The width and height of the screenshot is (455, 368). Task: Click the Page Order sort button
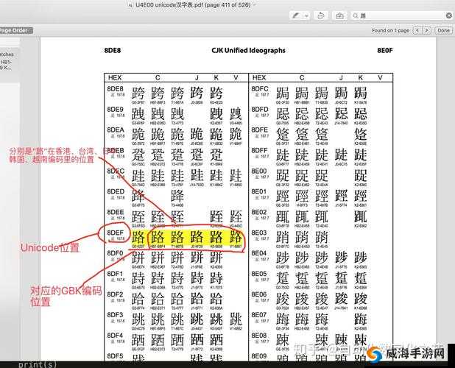tap(15, 30)
